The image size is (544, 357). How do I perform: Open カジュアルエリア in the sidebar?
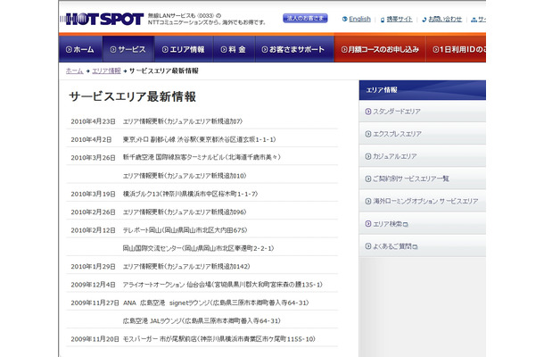pyautogui.click(x=422, y=156)
